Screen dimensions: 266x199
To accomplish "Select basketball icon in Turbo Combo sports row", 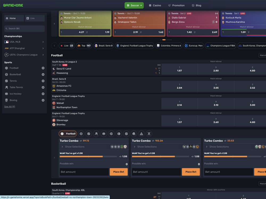I will coord(81,134).
